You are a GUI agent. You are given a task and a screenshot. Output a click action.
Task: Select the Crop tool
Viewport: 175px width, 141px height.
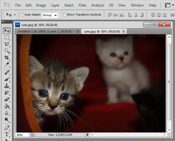tap(7, 58)
